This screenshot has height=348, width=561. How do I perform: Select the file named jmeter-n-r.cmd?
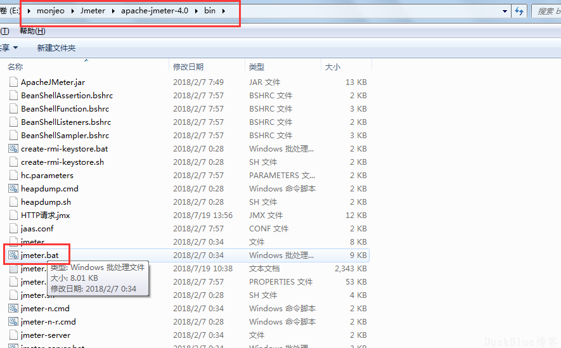pyautogui.click(x=48, y=321)
